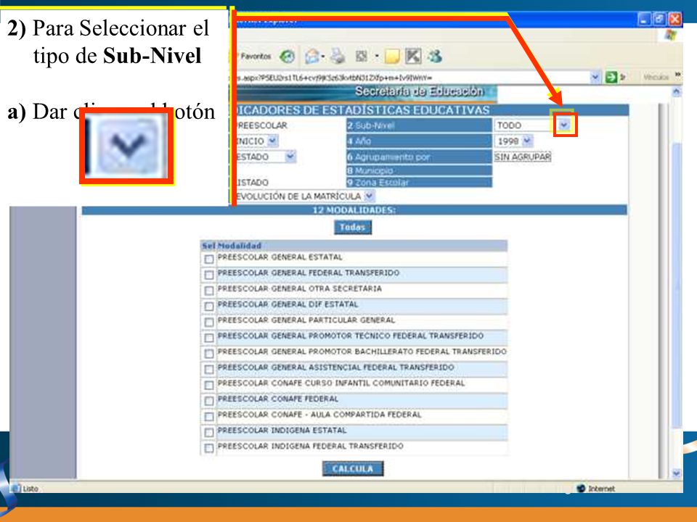The height and width of the screenshot is (522, 697).
Task: Check PREESCOLAR INDIGENA FEDERAL TRANSFERIDO
Action: (x=209, y=448)
